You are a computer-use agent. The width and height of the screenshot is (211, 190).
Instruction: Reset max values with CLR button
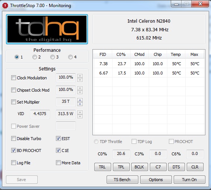coord(195,167)
